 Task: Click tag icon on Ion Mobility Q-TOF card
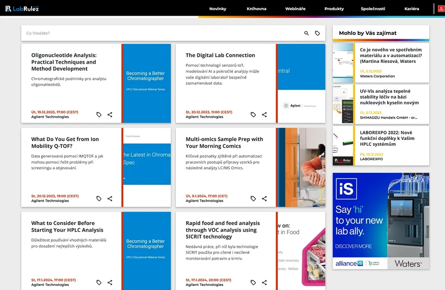tap(99, 199)
